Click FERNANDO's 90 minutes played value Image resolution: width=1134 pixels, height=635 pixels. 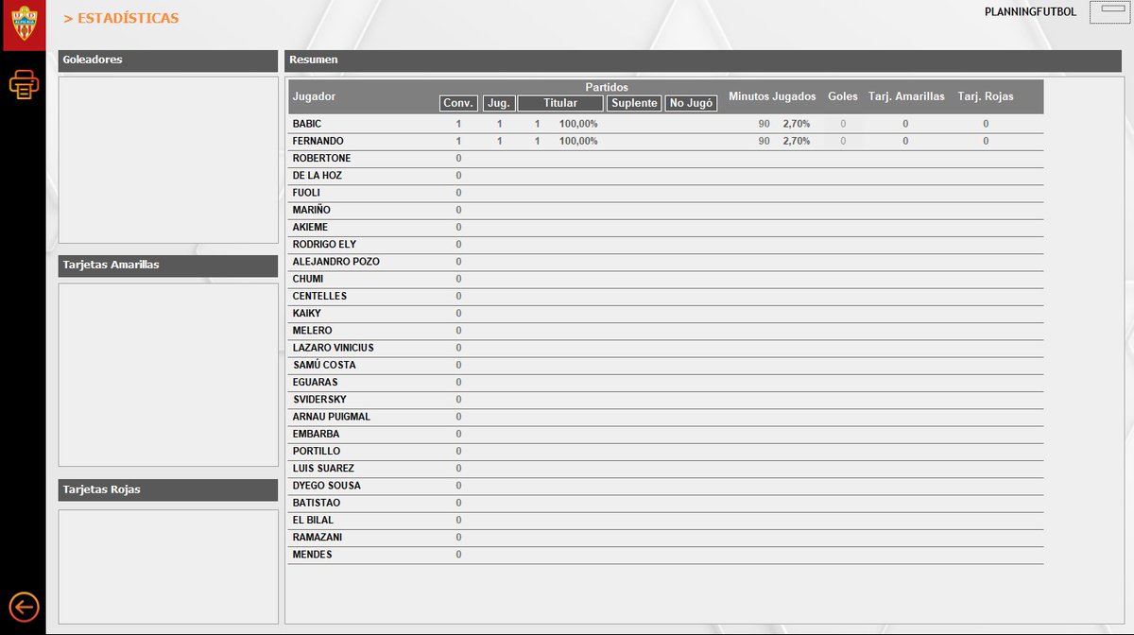tap(764, 141)
